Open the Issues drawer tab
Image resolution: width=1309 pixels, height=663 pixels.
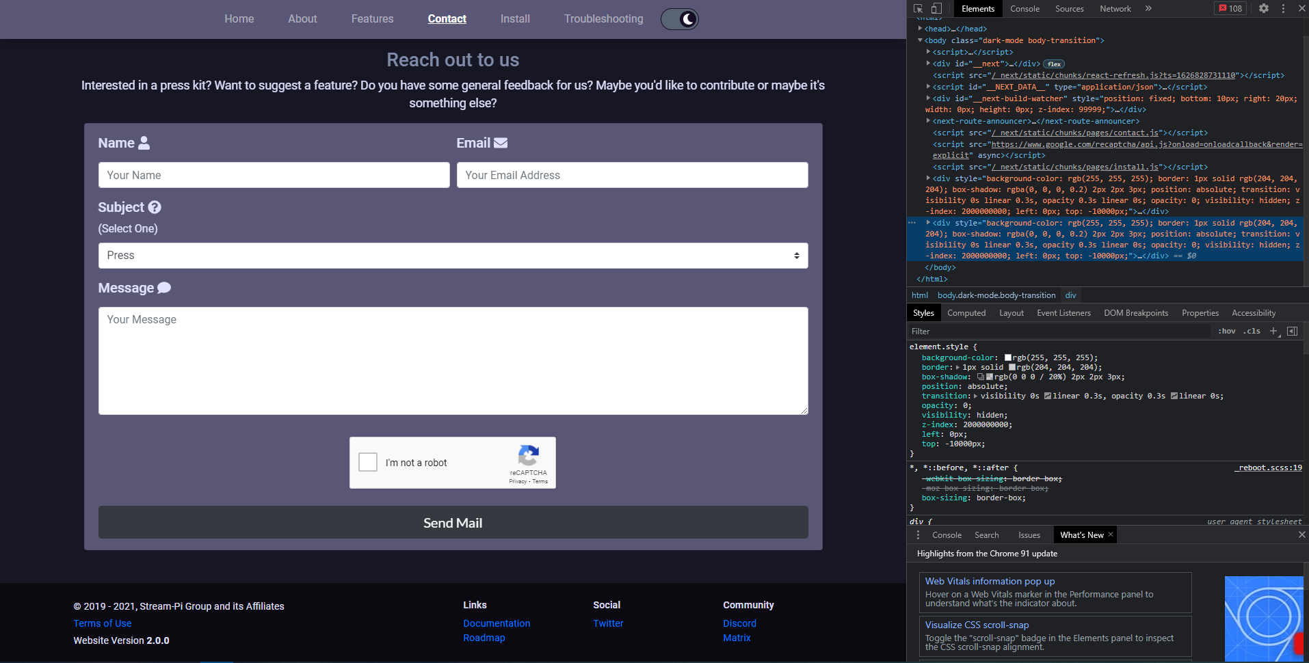point(1029,535)
